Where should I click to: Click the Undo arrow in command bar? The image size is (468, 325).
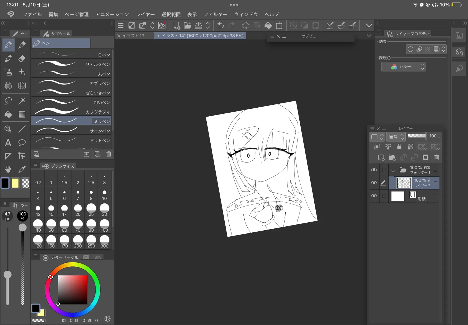220,26
